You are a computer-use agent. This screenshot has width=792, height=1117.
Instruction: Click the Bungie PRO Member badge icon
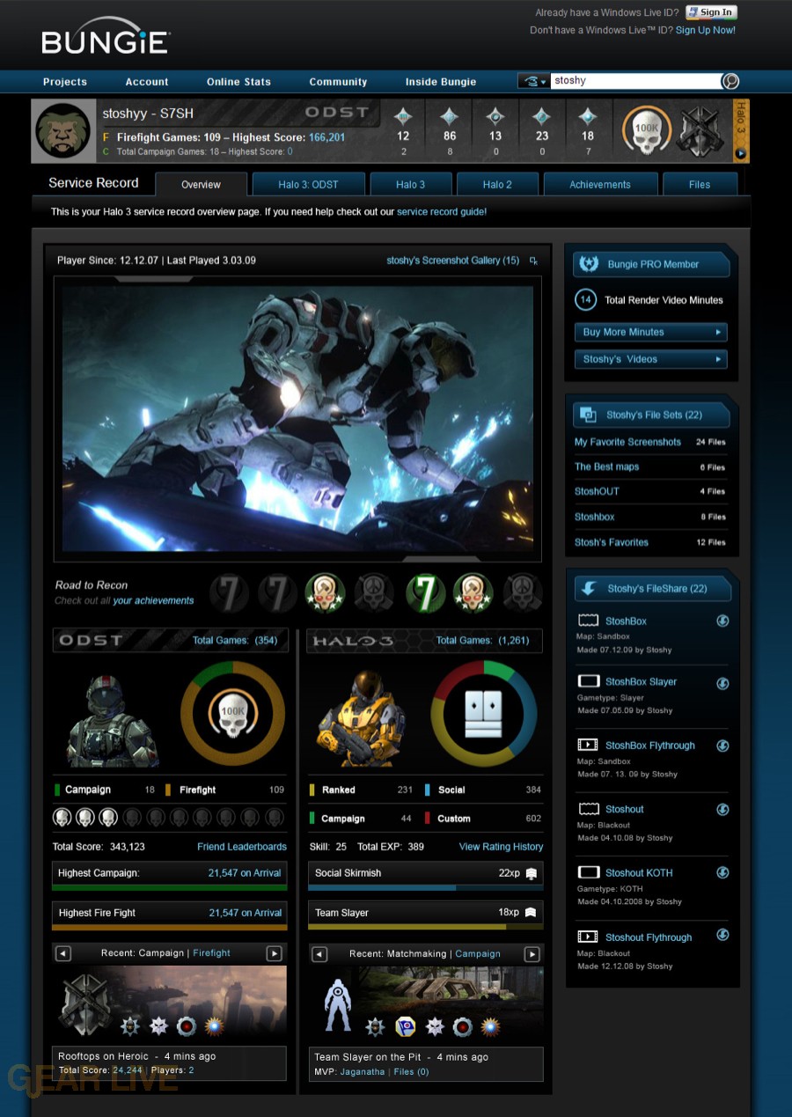point(590,264)
